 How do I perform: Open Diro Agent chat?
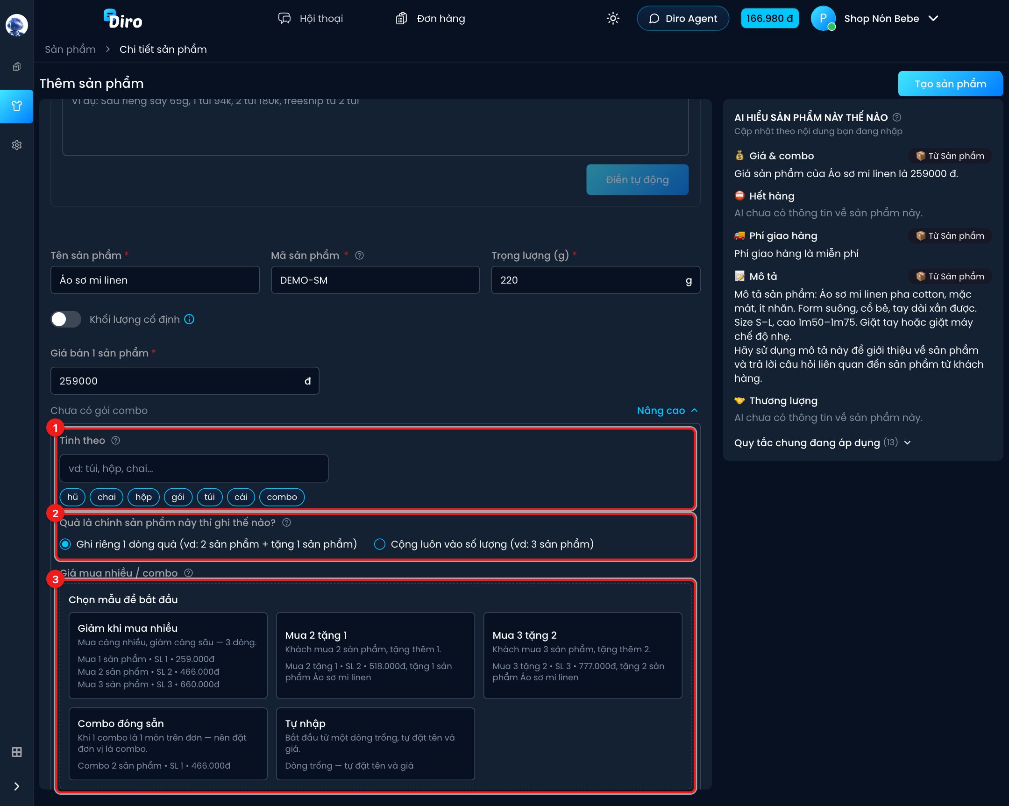click(x=683, y=18)
